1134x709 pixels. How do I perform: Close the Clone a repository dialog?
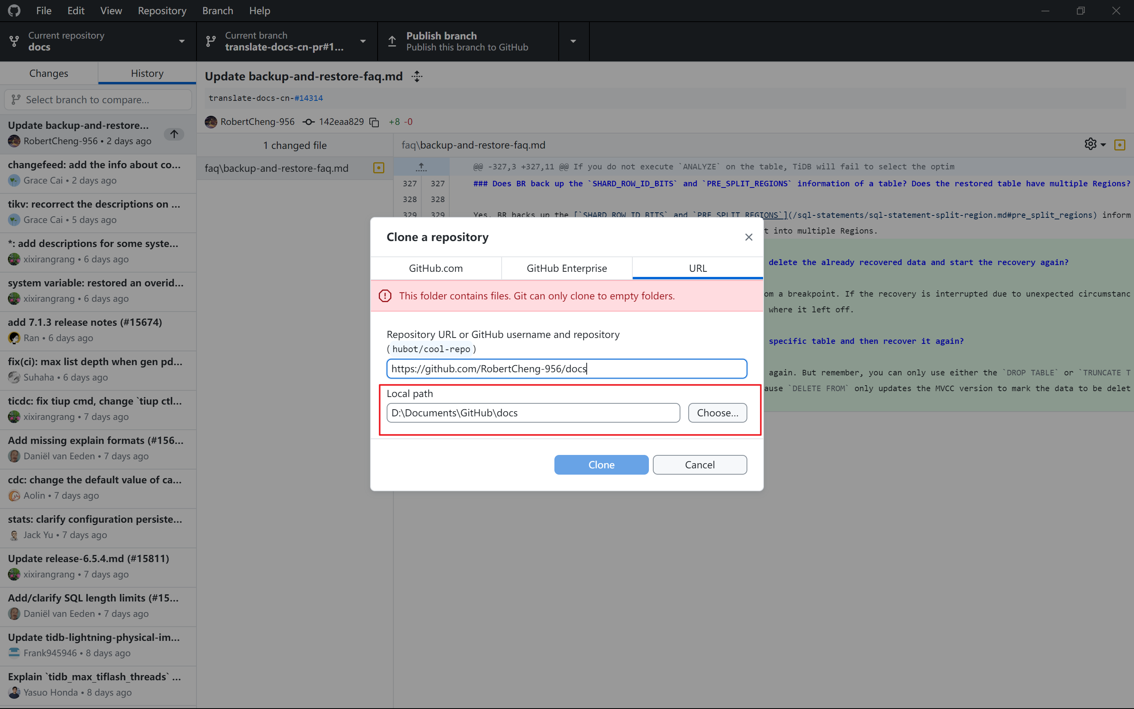pos(749,237)
